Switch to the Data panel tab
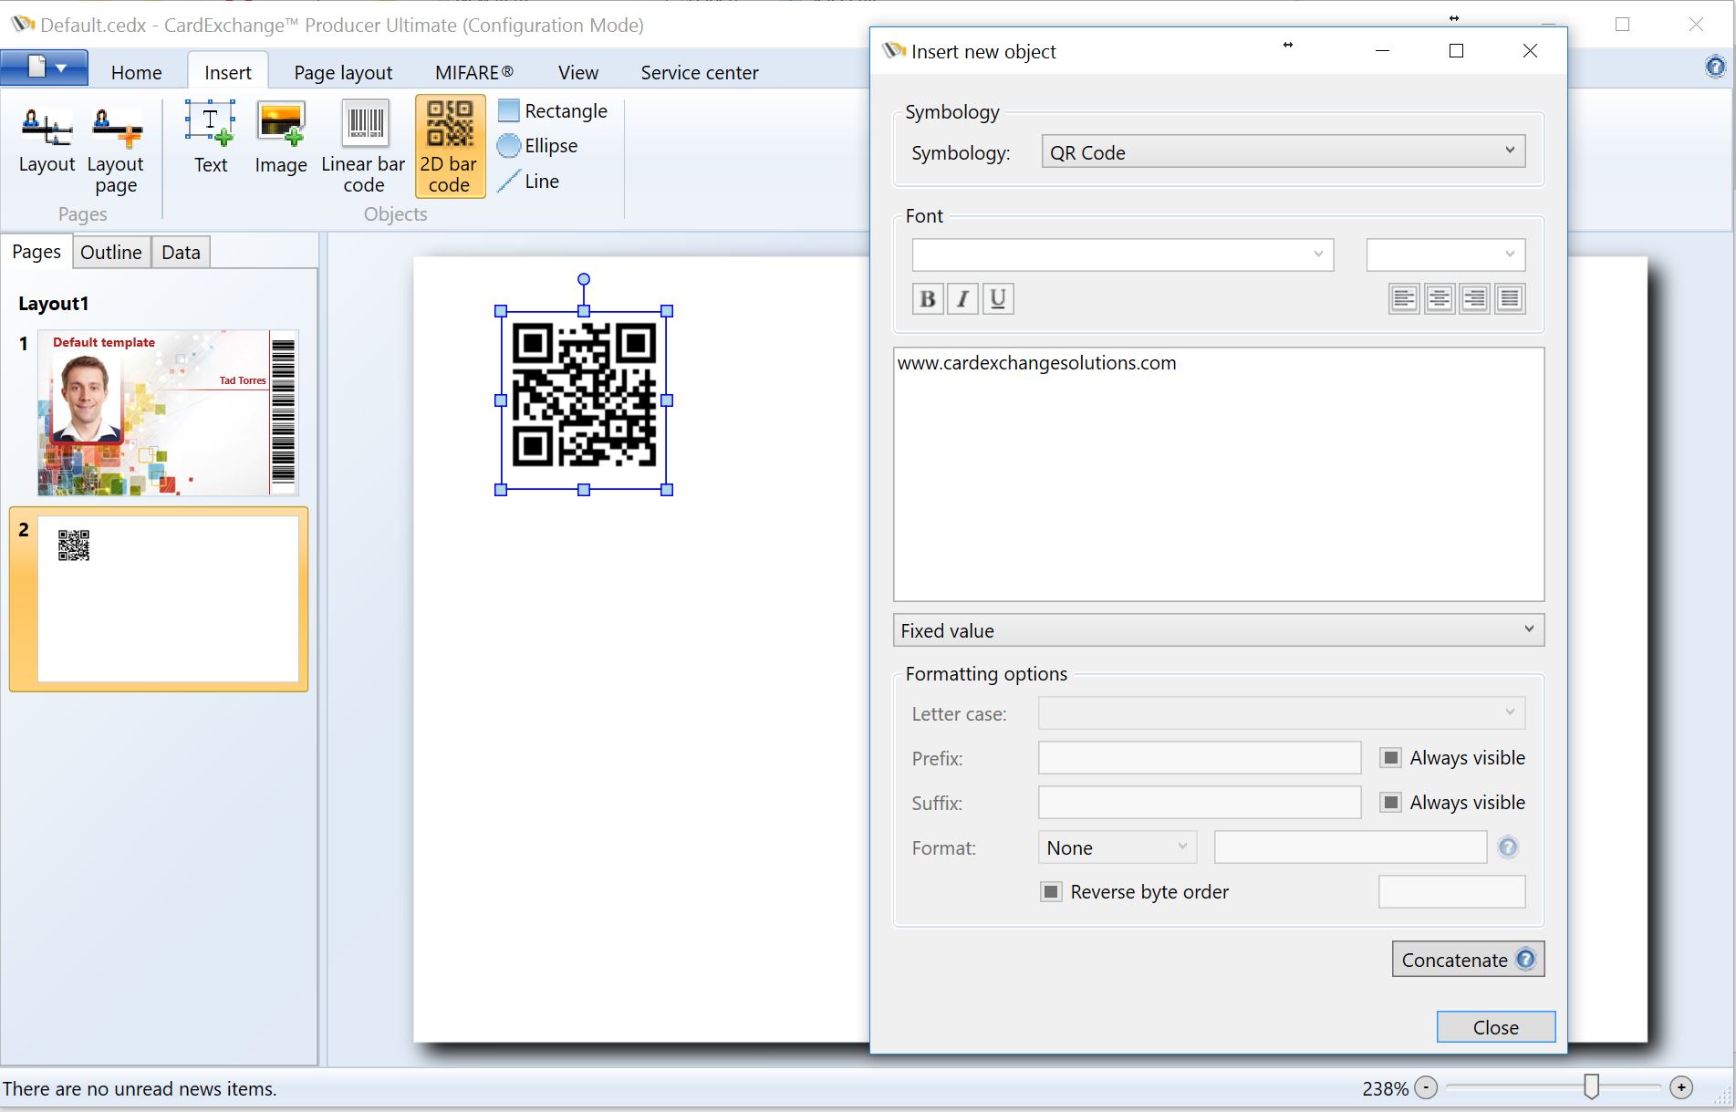Screen dimensions: 1736x1112 pyautogui.click(x=181, y=252)
